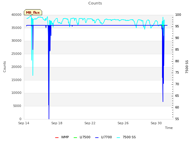Click the MB_flux label tag
Viewport: 191px width, 143px height.
33,12
